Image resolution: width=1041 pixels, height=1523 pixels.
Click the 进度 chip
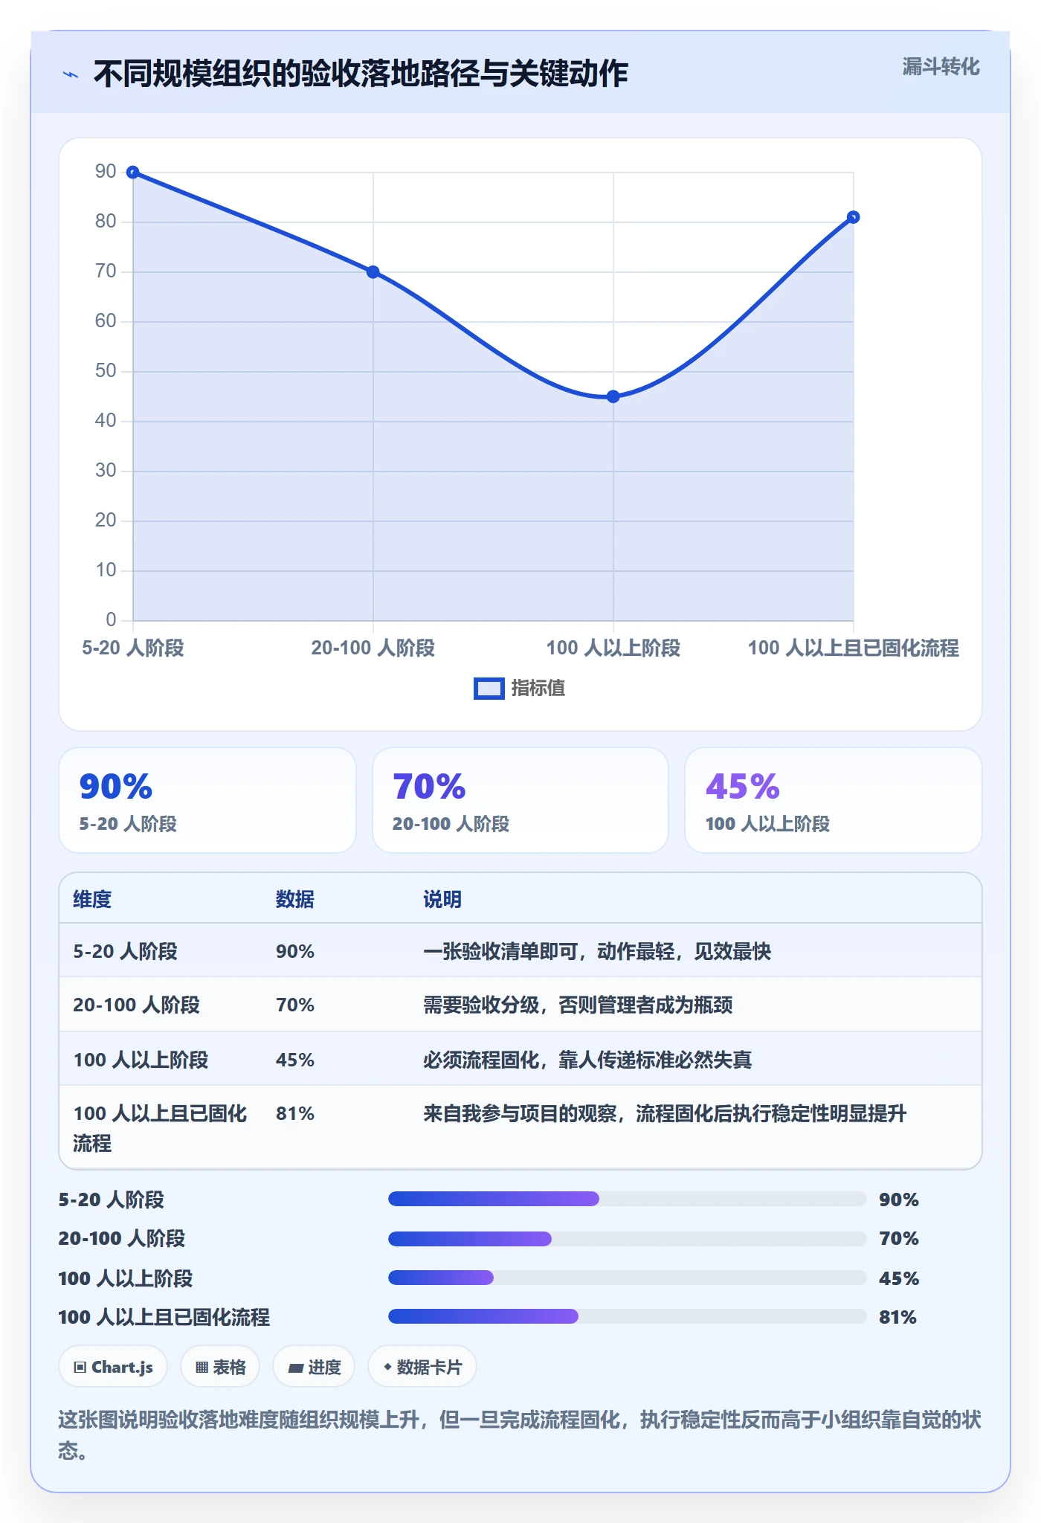coord(314,1367)
